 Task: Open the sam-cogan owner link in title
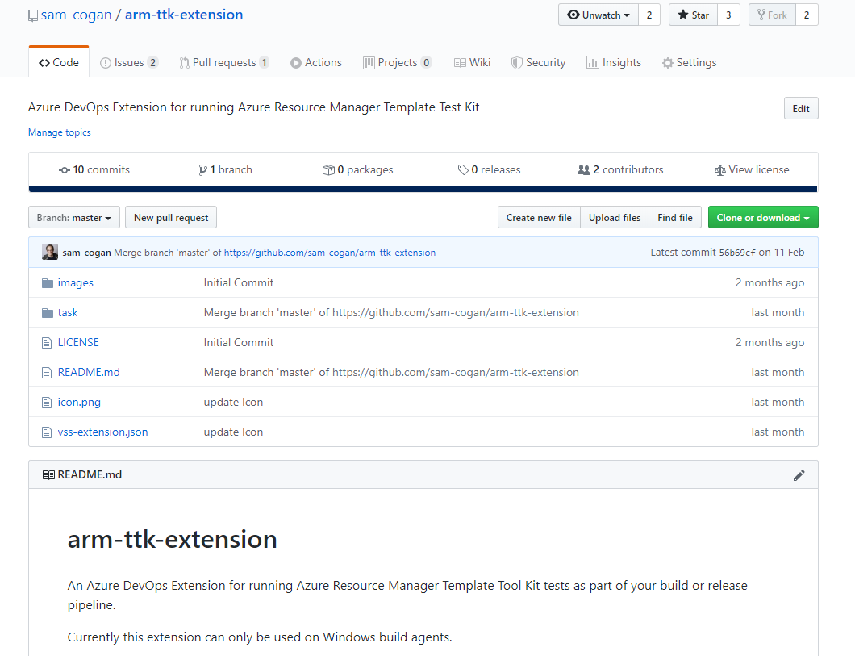[x=77, y=15]
